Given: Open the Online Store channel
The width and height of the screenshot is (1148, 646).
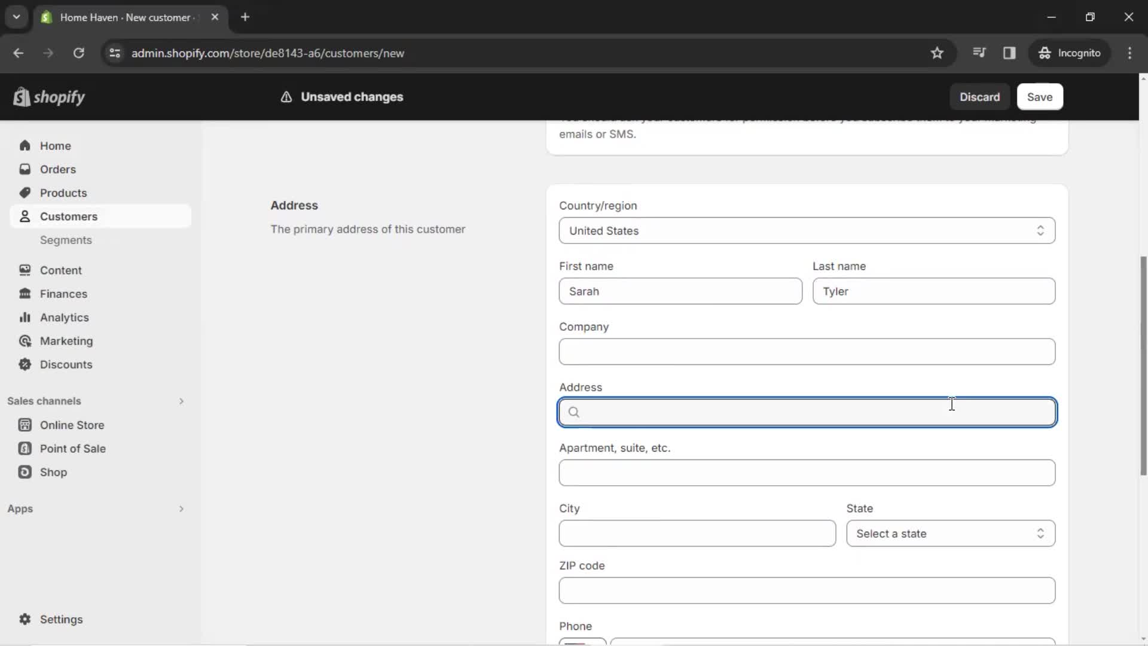Looking at the screenshot, I should coord(72,425).
